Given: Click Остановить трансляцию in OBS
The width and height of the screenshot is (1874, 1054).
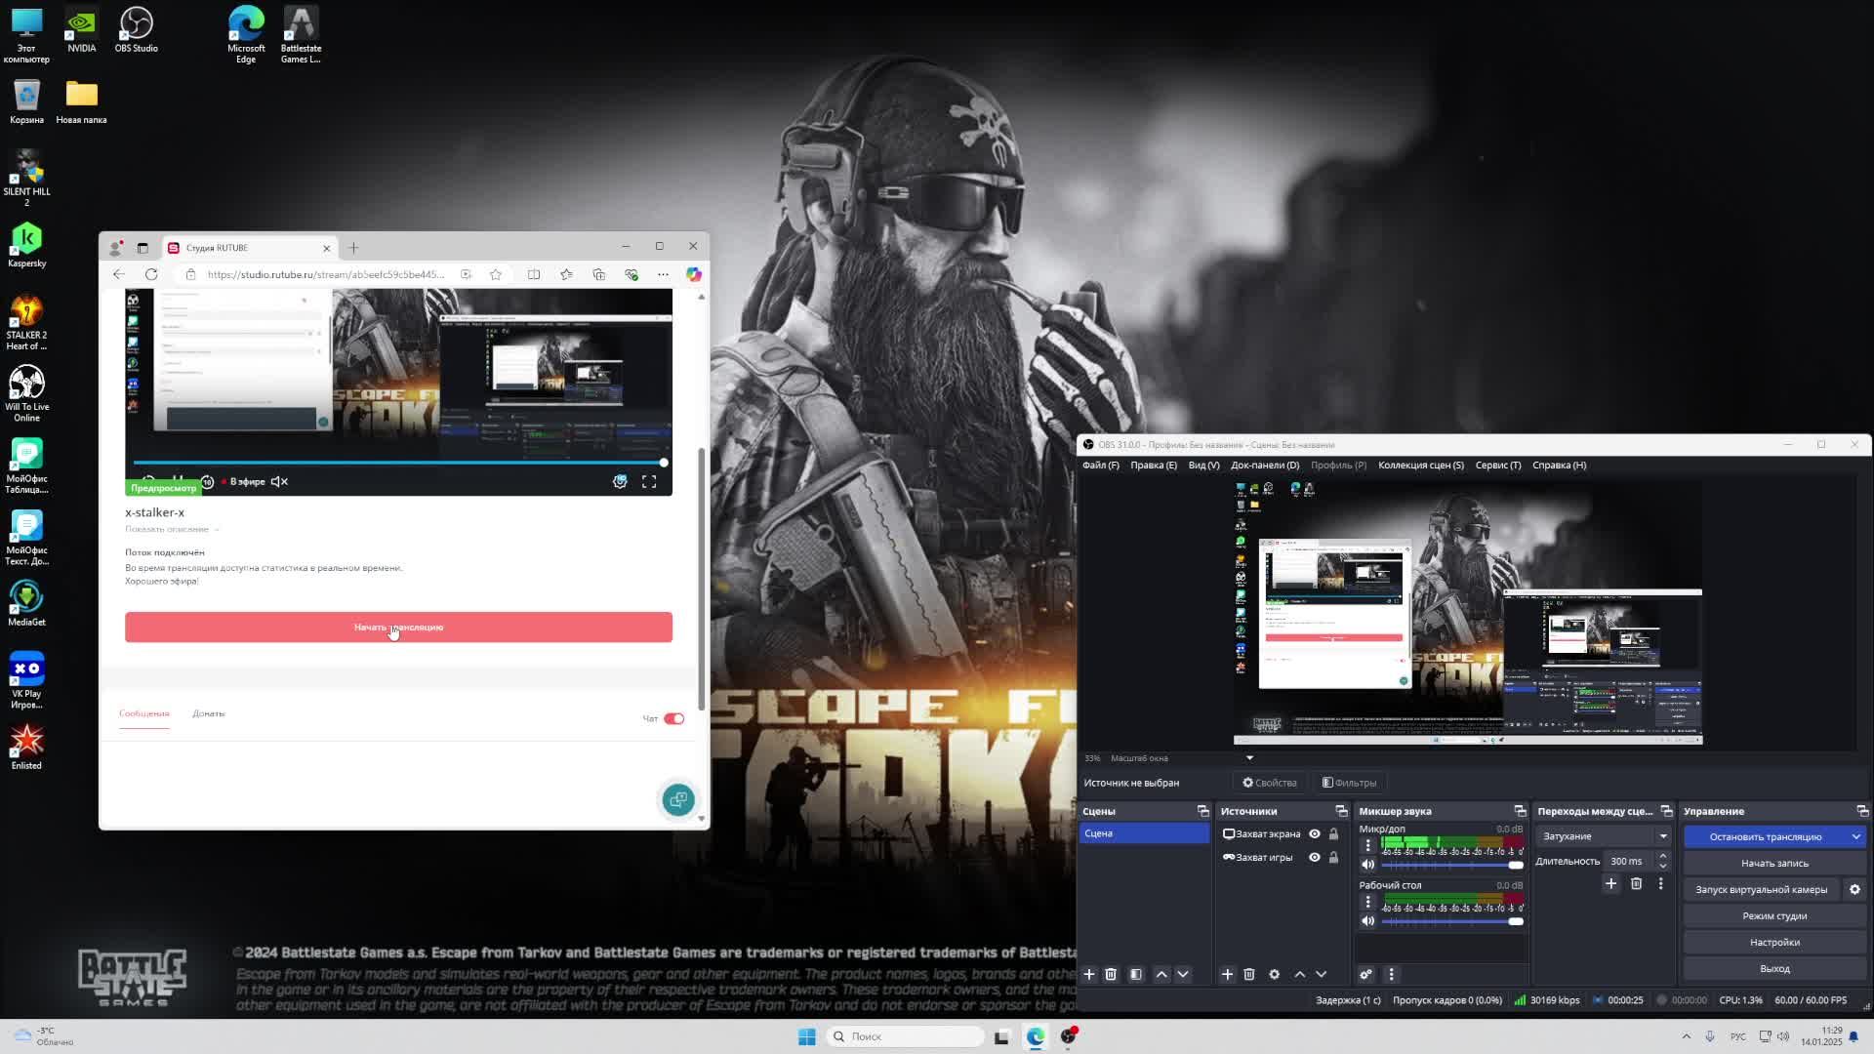Looking at the screenshot, I should pos(1765,836).
